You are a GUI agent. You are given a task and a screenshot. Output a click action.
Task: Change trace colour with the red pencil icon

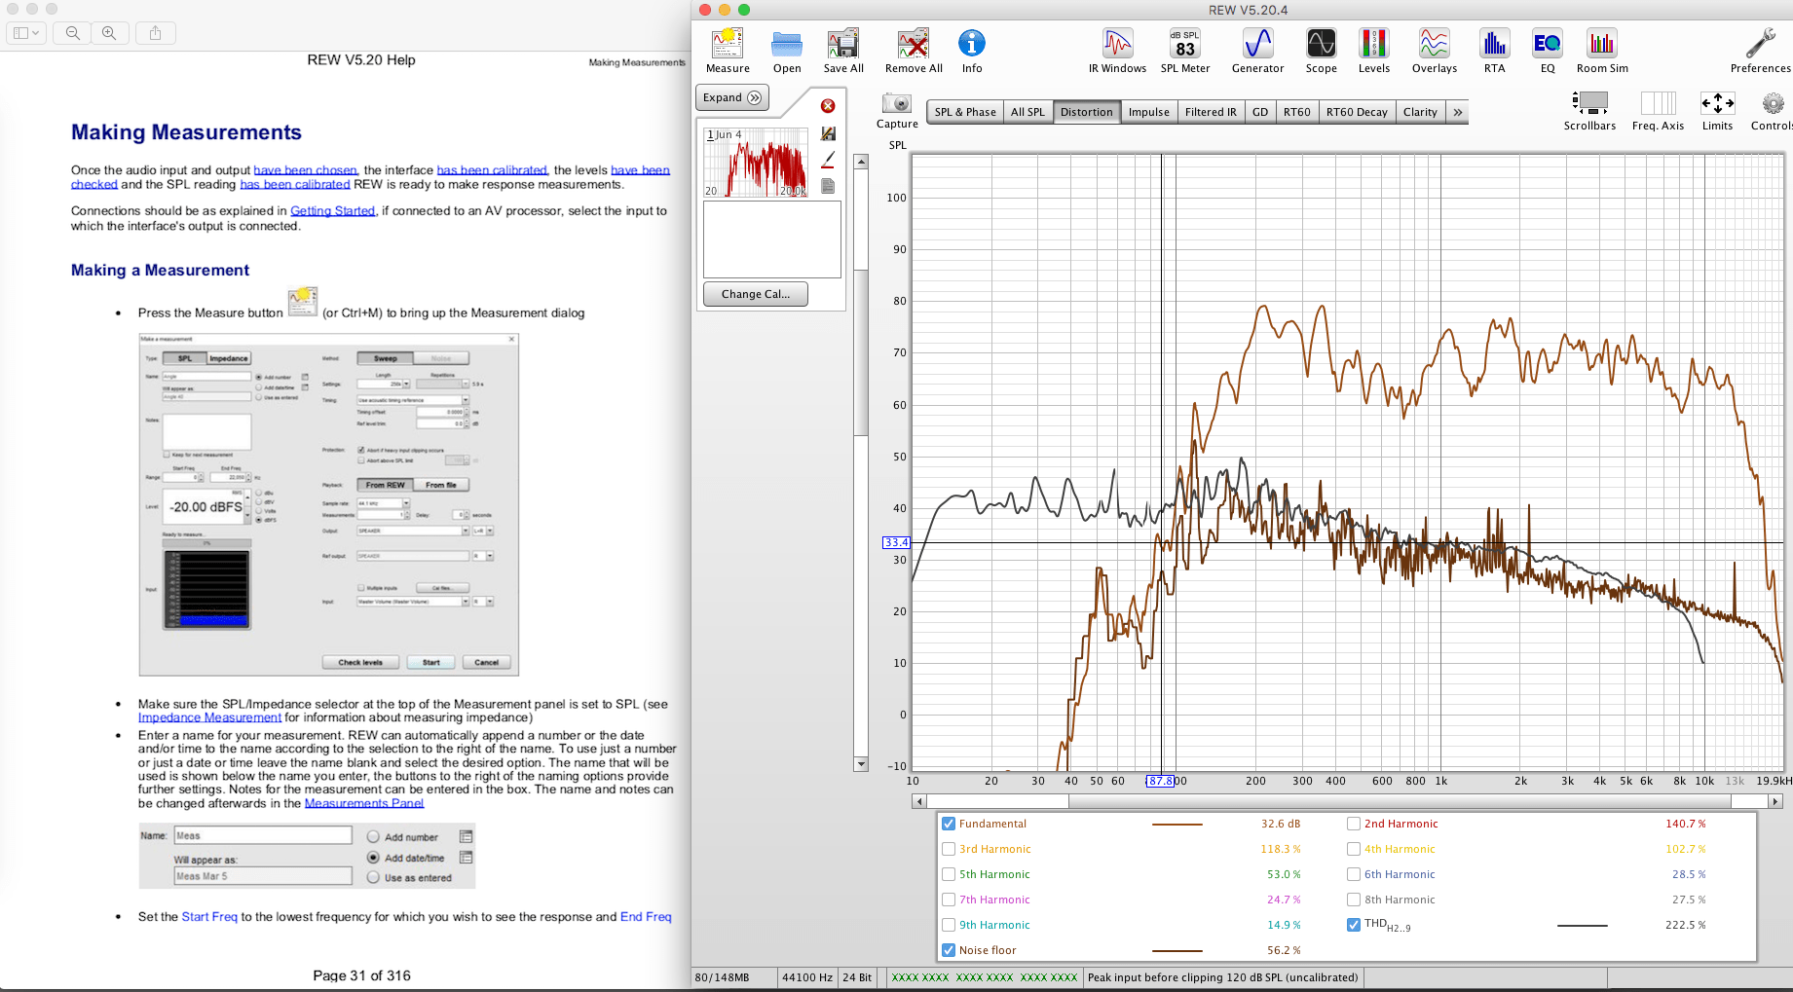(x=828, y=160)
